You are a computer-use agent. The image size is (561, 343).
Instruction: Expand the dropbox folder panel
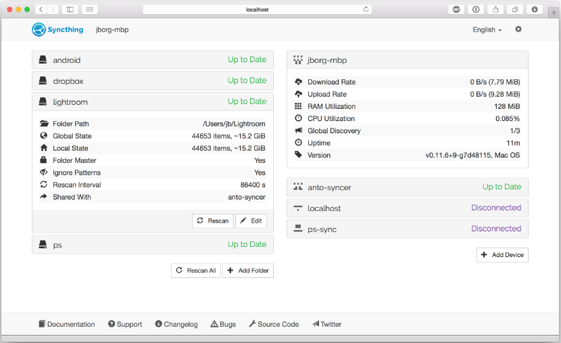[x=152, y=81]
